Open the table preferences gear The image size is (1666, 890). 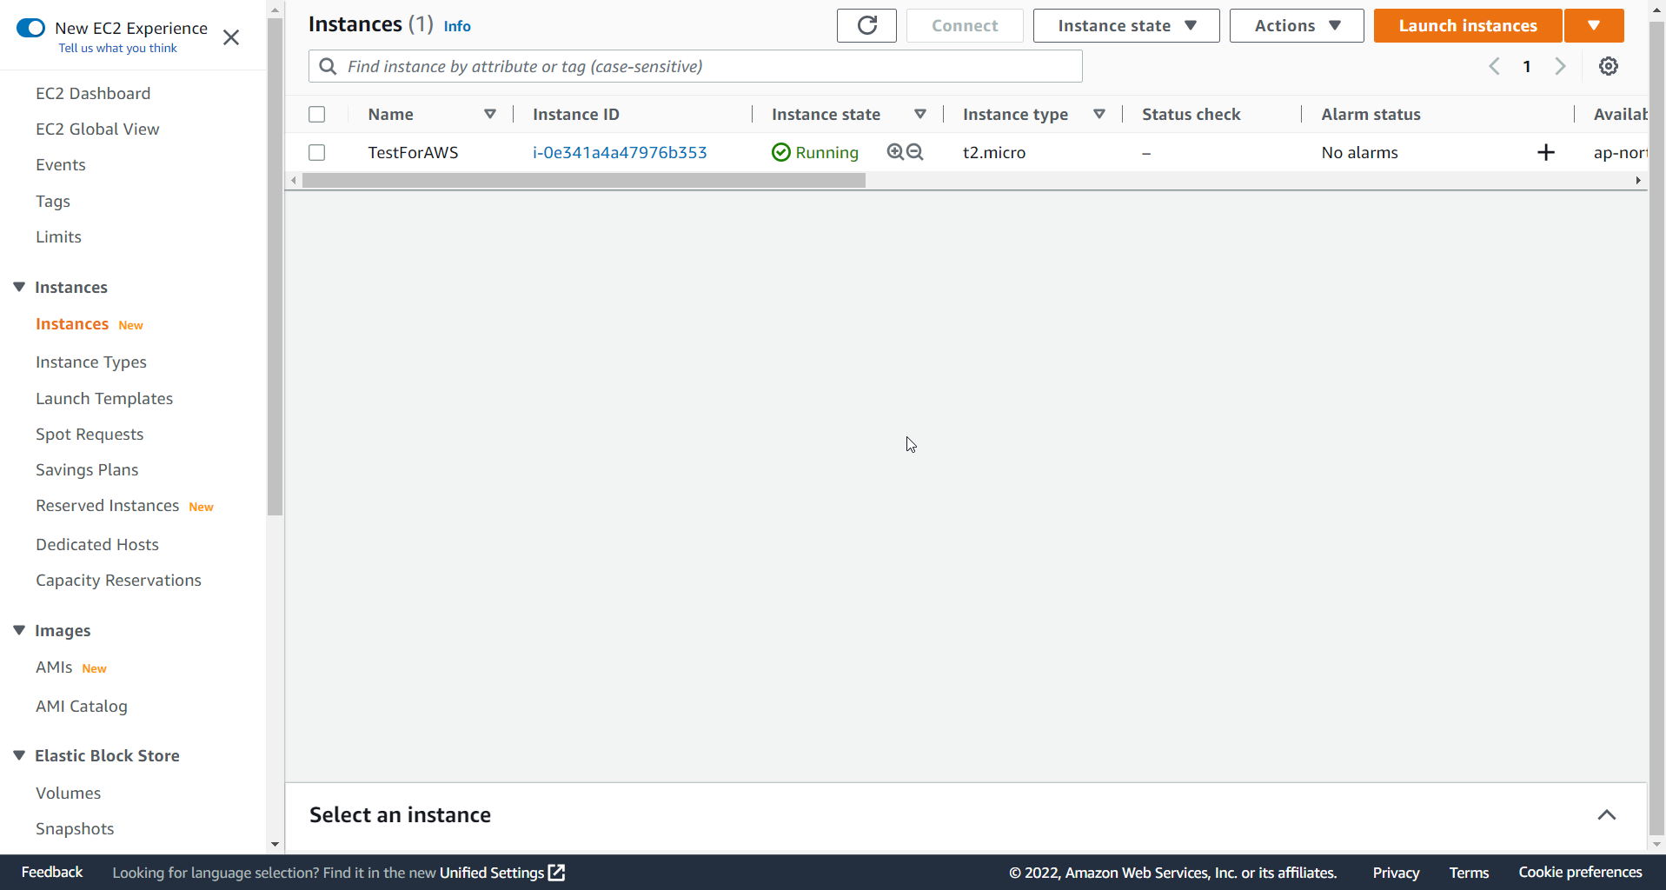[1609, 65]
